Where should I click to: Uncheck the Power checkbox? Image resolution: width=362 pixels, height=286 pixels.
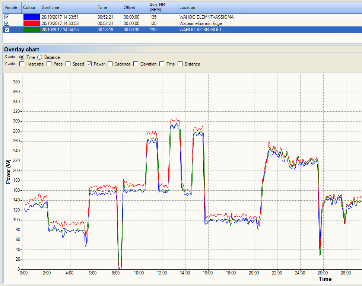tap(89, 64)
